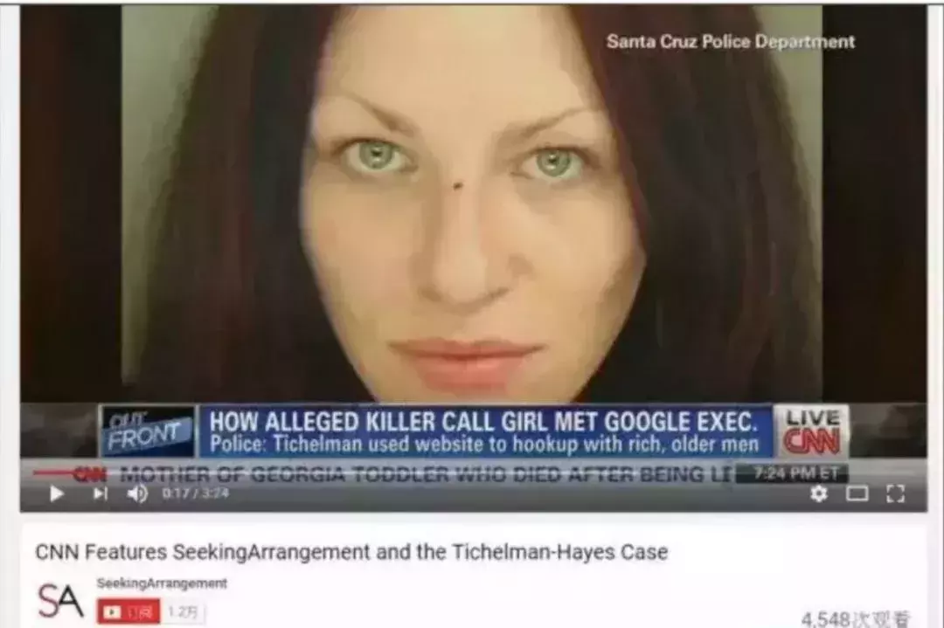This screenshot has height=628, width=944.
Task: Click the 1.2万 subscriber count box
Action: point(183,612)
